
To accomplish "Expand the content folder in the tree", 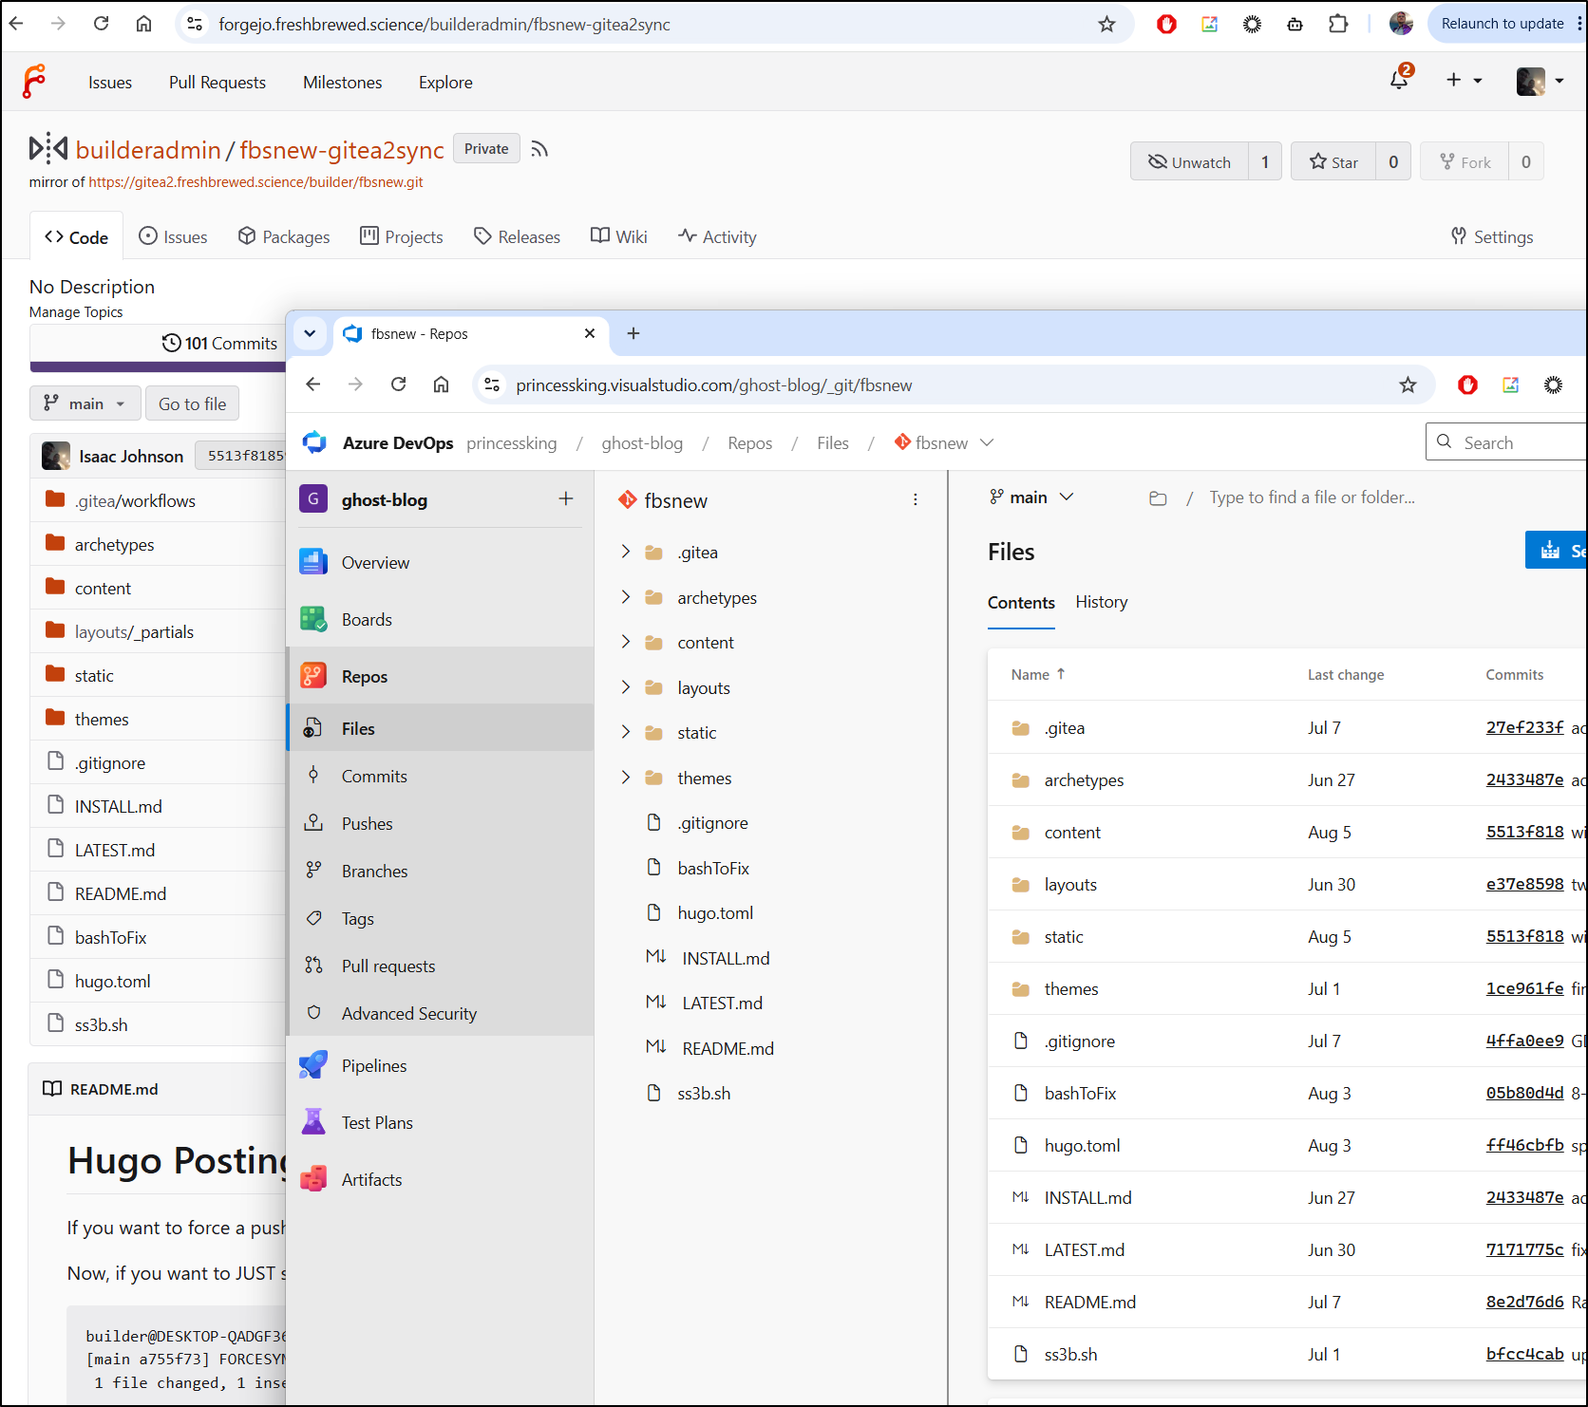I will 625,642.
